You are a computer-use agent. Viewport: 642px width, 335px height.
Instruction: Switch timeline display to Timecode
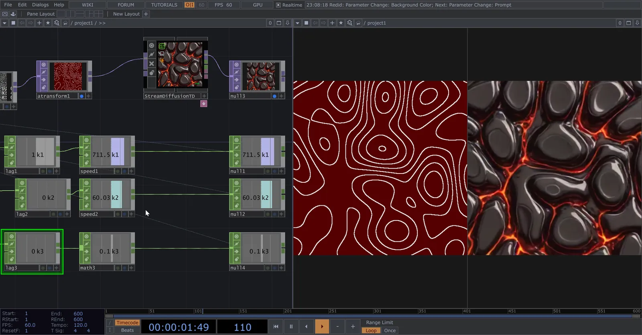[127, 323]
